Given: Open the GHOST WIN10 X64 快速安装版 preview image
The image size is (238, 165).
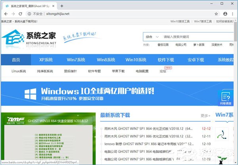Looking at the screenshot, I should pyautogui.click(x=48, y=138).
